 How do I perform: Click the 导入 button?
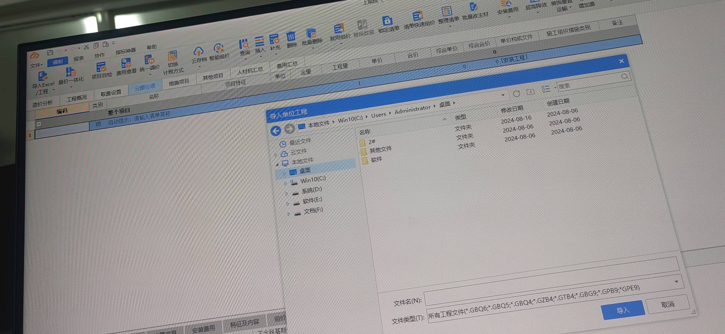tap(623, 310)
